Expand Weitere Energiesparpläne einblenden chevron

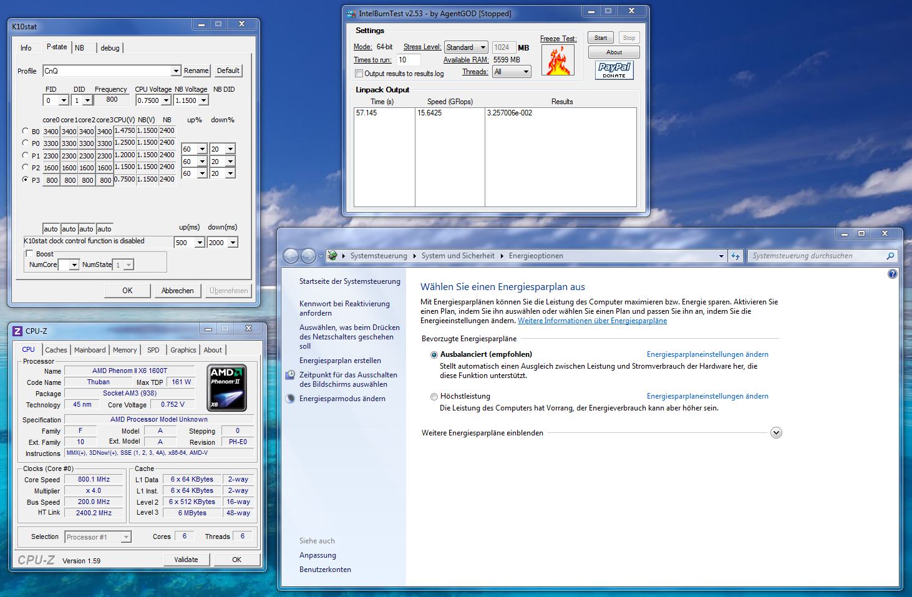pyautogui.click(x=776, y=433)
